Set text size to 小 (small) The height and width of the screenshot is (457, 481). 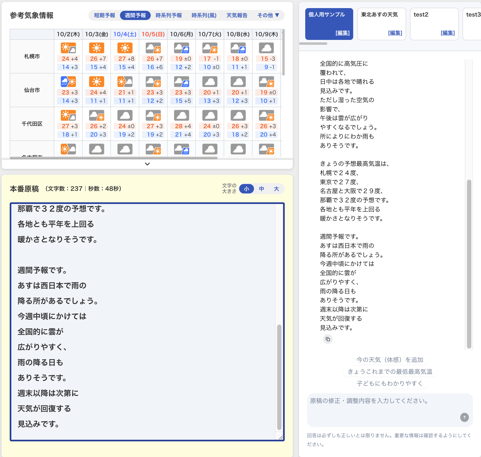[246, 189]
